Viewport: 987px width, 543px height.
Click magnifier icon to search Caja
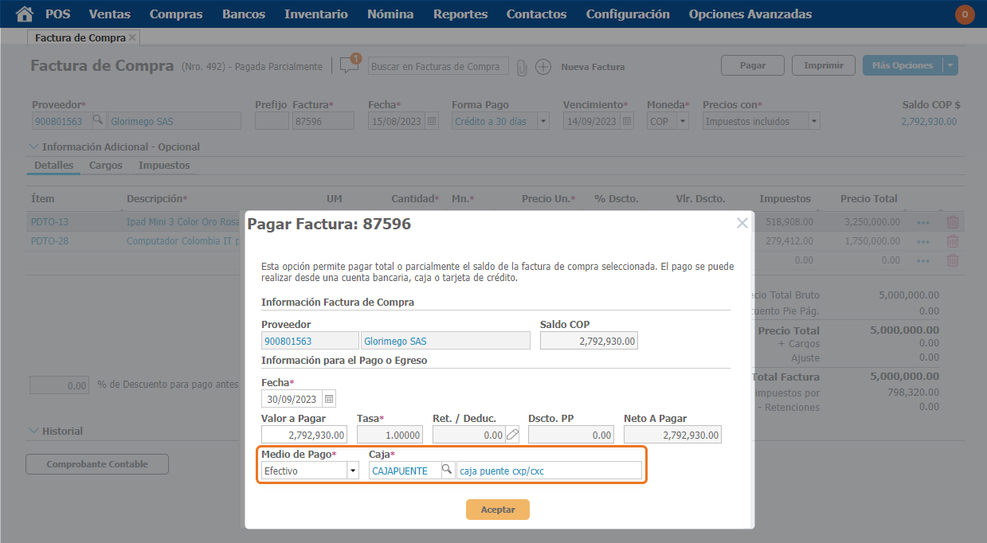tap(447, 471)
